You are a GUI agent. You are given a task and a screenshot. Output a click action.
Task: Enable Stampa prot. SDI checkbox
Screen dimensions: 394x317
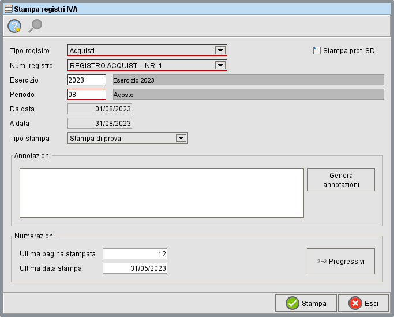317,51
